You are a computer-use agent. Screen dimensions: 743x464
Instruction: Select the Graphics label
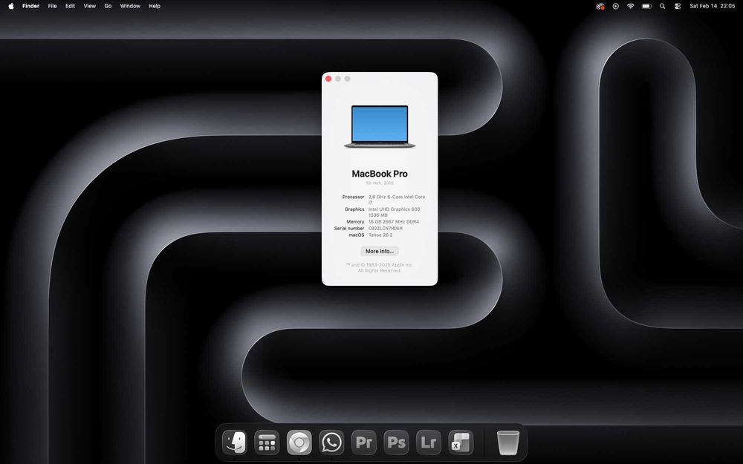coord(354,209)
